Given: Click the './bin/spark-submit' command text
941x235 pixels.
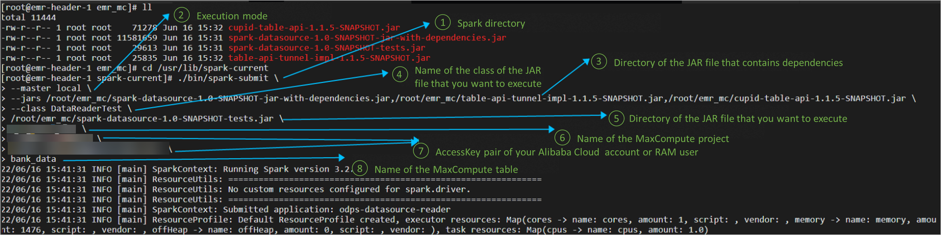Looking at the screenshot, I should coord(223,78).
